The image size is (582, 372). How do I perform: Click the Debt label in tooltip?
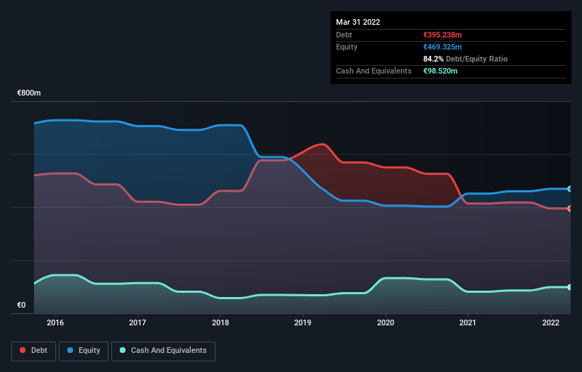[x=344, y=35]
